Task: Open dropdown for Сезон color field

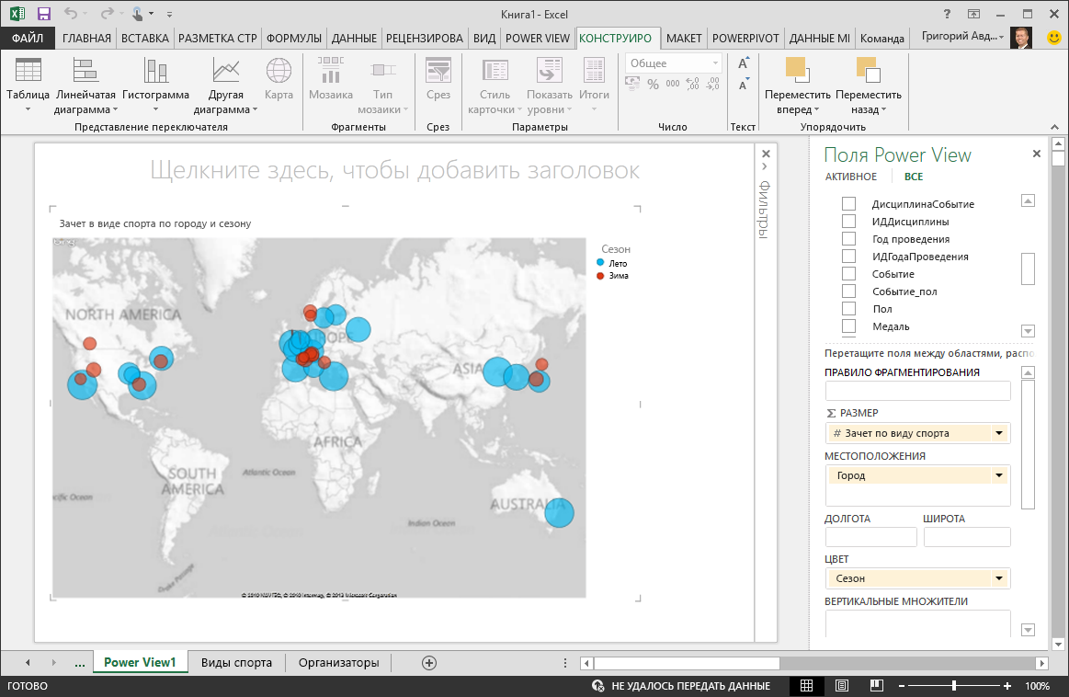Action: (x=999, y=578)
